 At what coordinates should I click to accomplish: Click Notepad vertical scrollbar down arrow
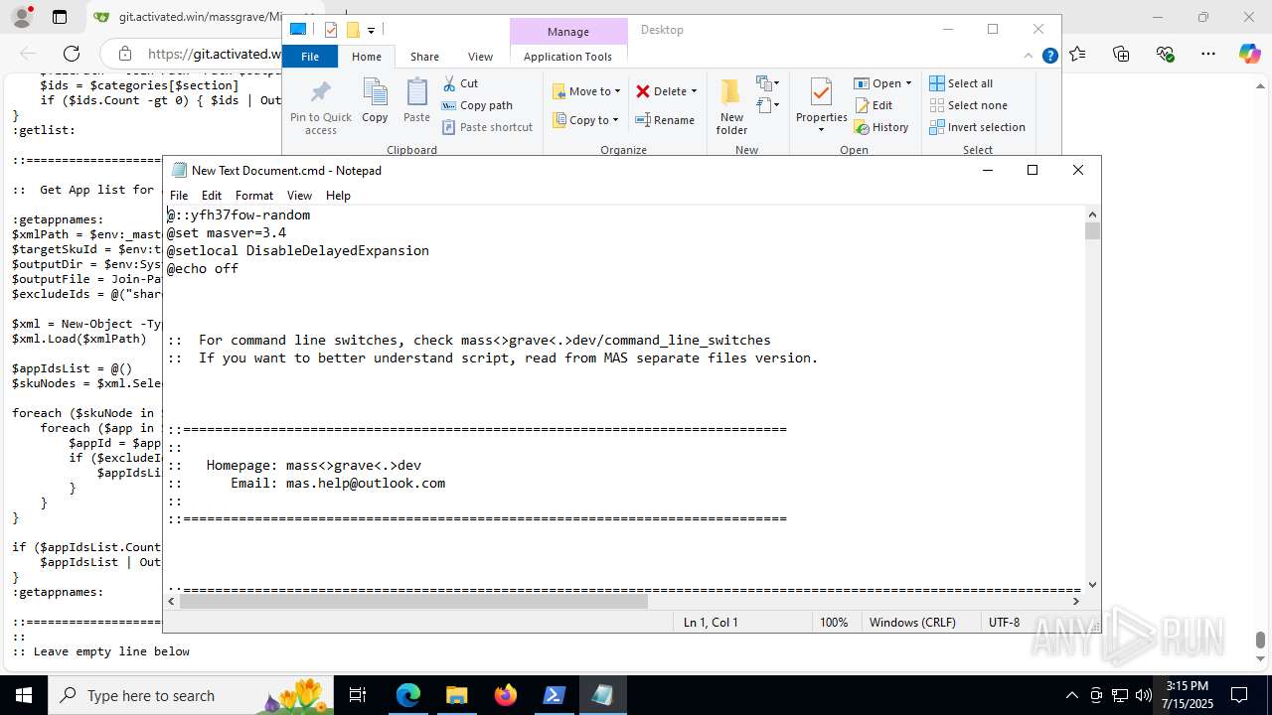(1093, 585)
